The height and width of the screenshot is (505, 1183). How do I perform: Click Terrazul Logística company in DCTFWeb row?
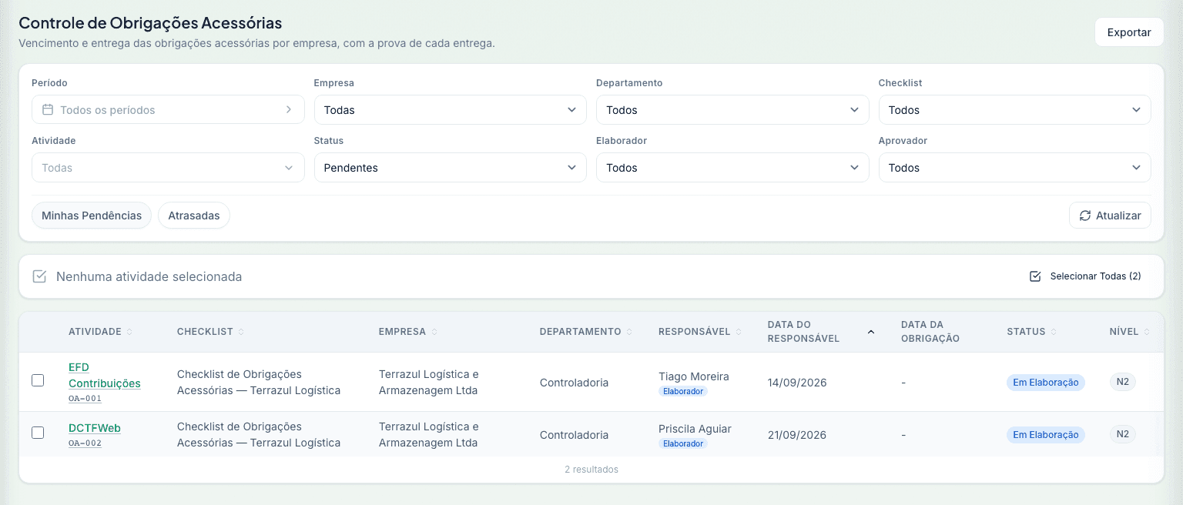429,435
